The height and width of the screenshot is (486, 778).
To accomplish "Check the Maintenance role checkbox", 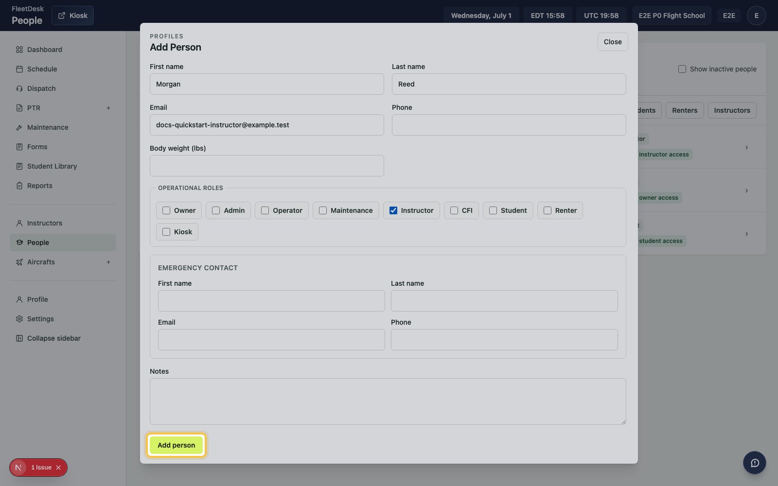I will [x=323, y=210].
